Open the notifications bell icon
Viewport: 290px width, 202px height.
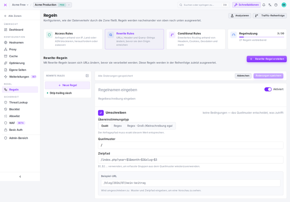pyautogui.click(x=264, y=5)
